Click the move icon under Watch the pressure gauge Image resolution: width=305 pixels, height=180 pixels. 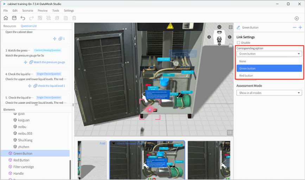pos(25,62)
